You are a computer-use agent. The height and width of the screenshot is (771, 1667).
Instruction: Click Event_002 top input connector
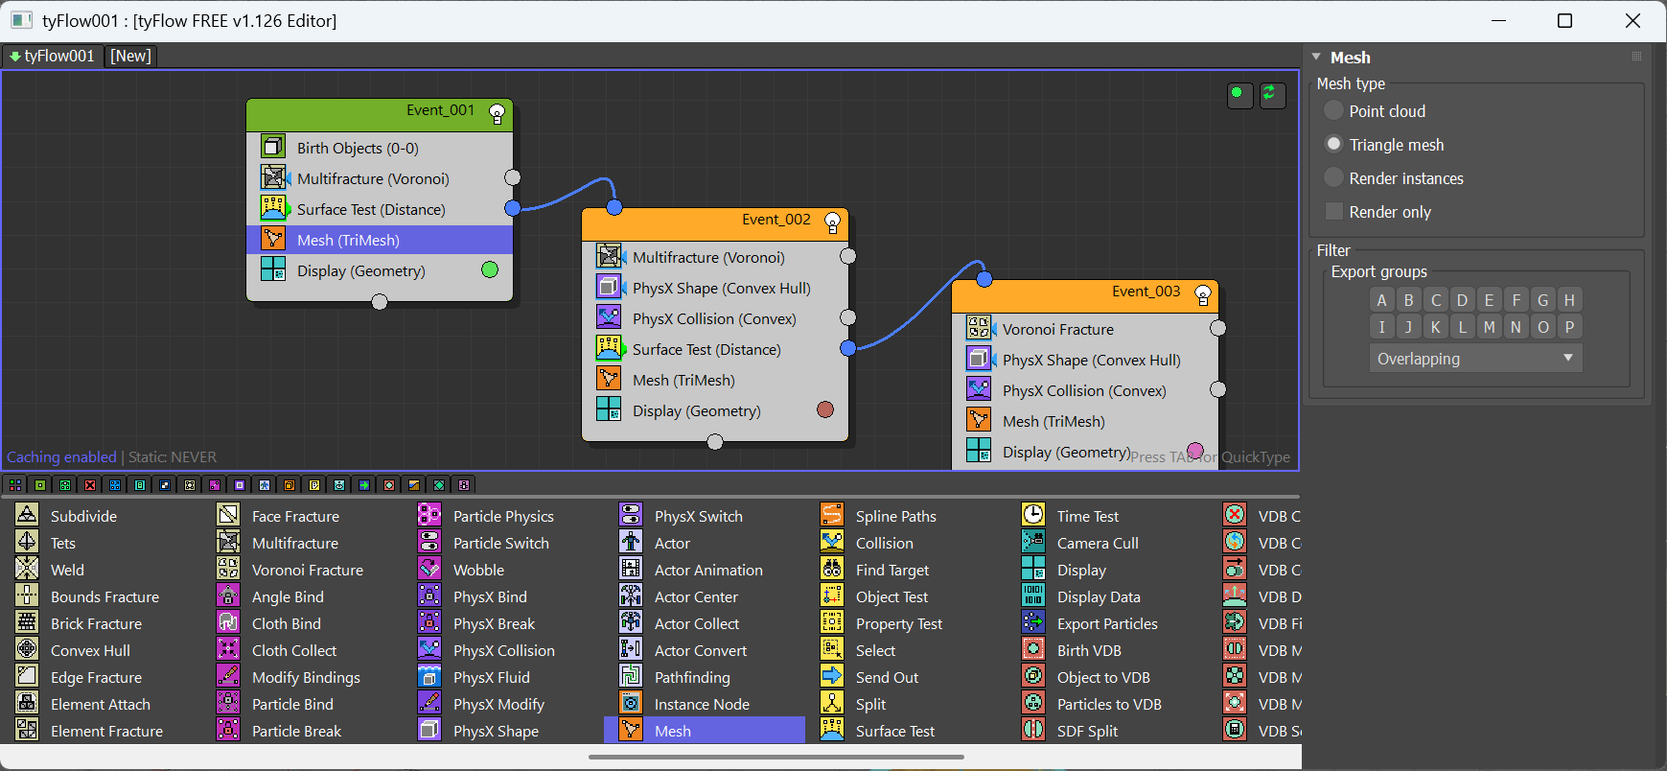614,207
